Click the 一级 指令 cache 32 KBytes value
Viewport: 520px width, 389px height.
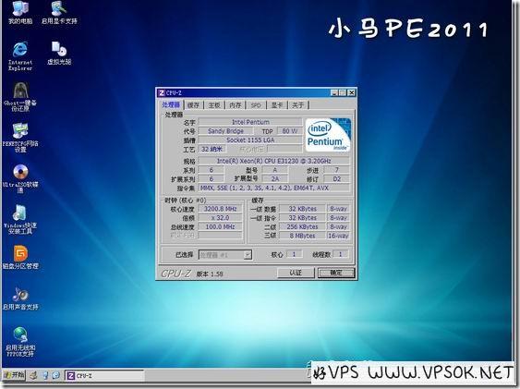[x=302, y=217]
